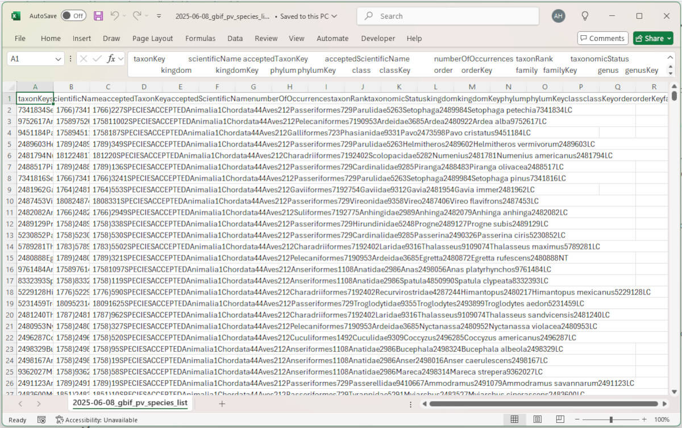This screenshot has height=428, width=682.
Task: Open the Undo history dropdown arrow
Action: point(124,16)
